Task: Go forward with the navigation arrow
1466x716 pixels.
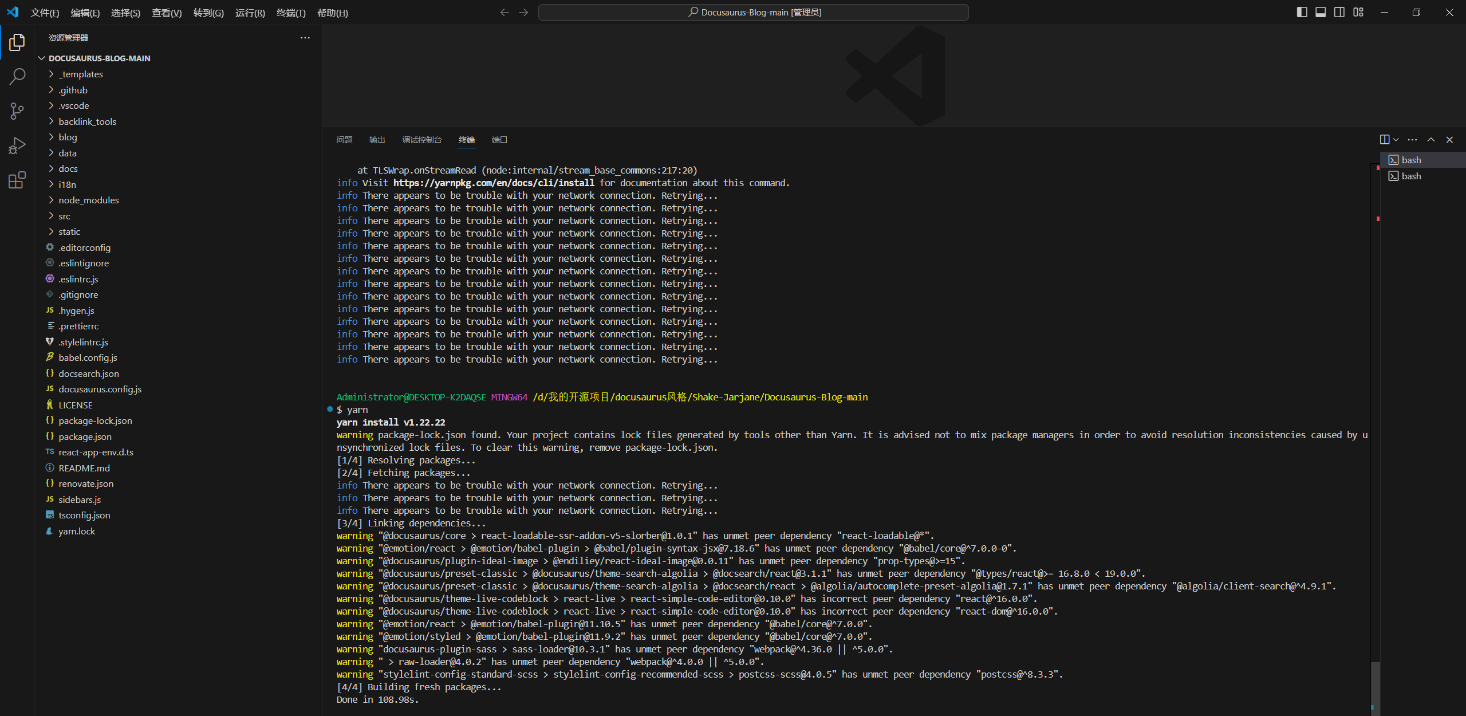Action: 523,12
